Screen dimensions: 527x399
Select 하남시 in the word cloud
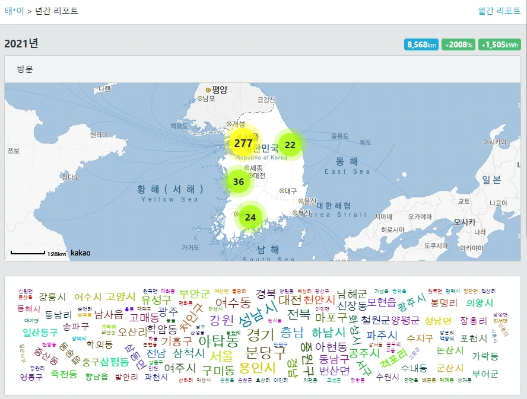(328, 333)
